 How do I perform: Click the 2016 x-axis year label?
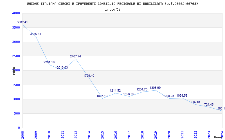click(116, 135)
